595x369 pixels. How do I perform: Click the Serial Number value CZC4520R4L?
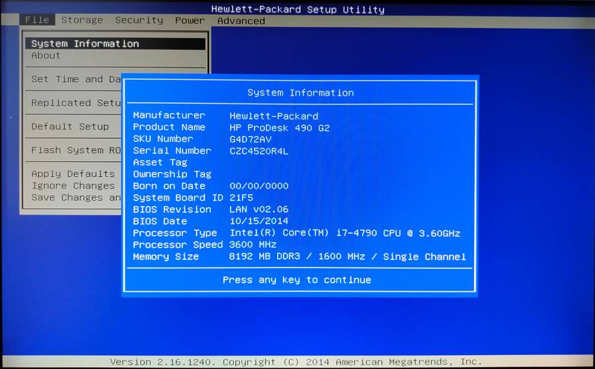tap(258, 151)
